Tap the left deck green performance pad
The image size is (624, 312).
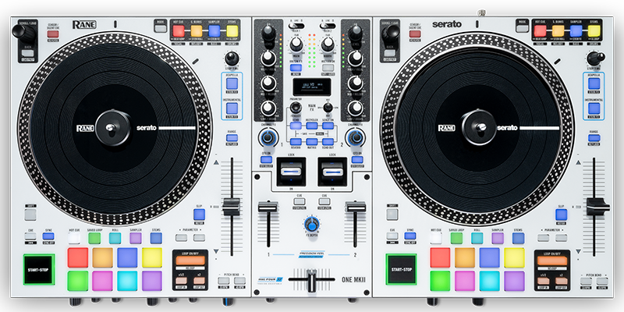(x=77, y=279)
